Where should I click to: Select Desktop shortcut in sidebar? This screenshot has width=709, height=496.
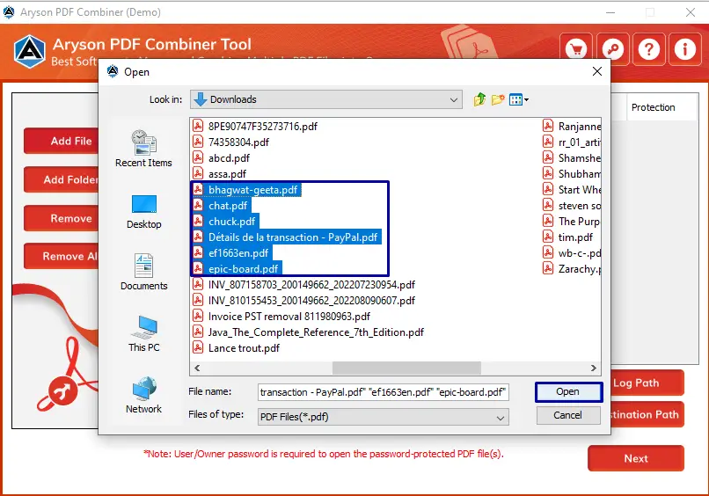pyautogui.click(x=143, y=212)
